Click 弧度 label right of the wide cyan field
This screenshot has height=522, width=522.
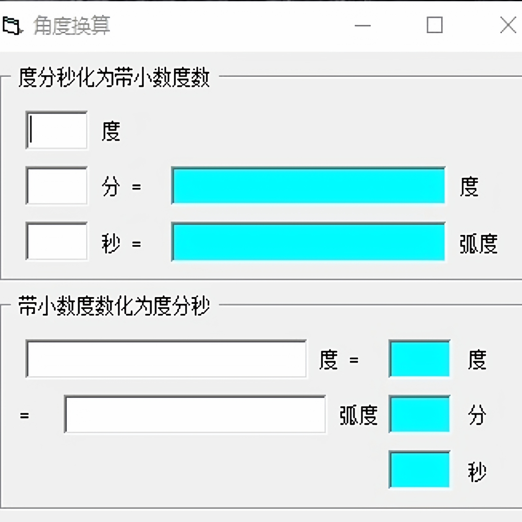(478, 244)
